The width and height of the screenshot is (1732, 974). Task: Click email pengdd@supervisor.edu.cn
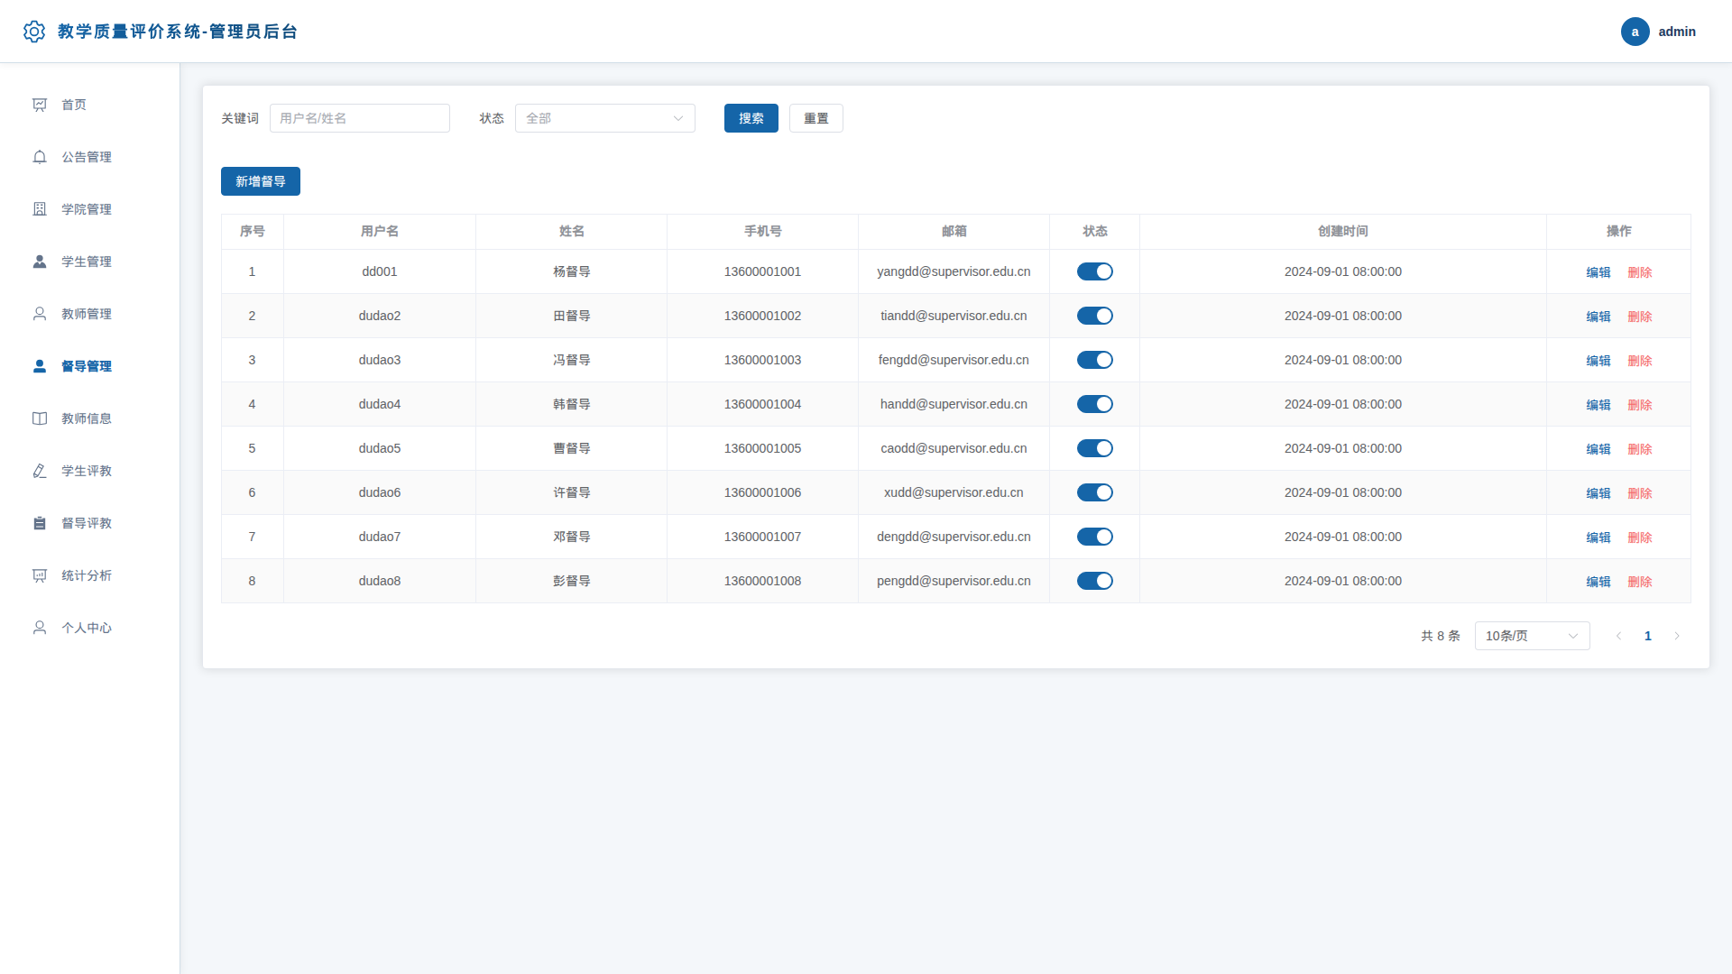954,581
